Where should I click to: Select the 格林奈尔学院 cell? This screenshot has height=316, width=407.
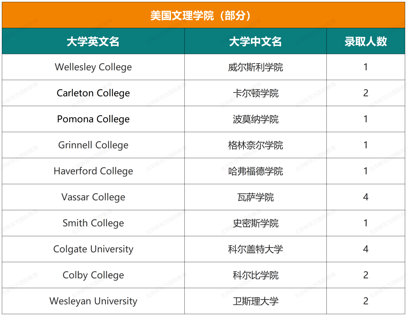[256, 145]
